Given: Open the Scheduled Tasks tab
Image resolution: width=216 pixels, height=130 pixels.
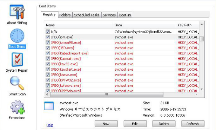Looking at the screenshot, I should (87, 15).
